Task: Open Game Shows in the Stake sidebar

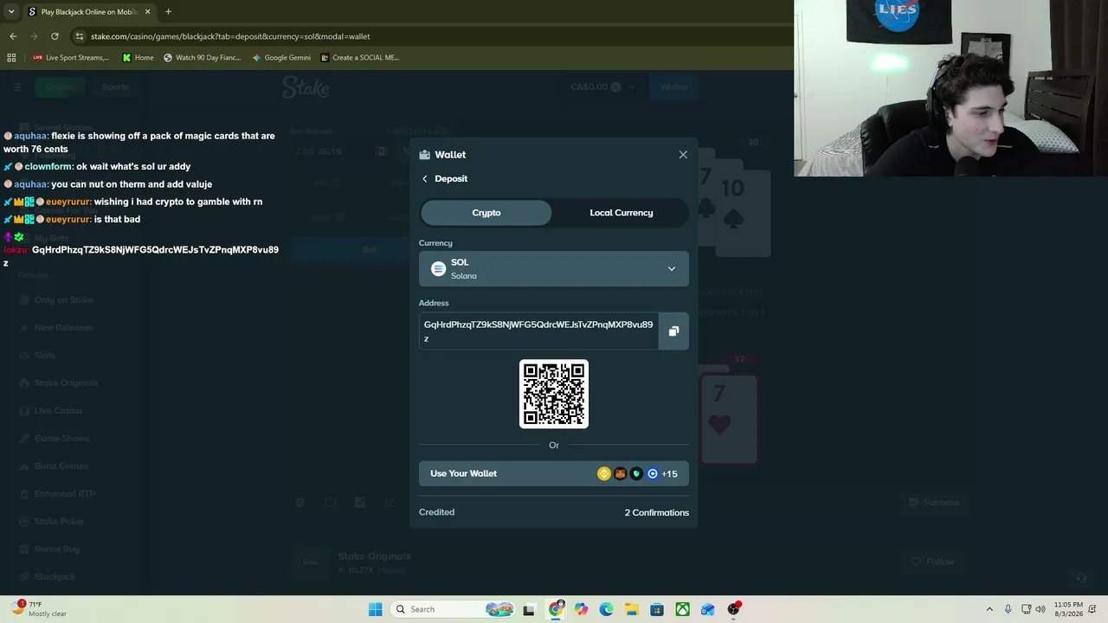Action: click(x=61, y=439)
